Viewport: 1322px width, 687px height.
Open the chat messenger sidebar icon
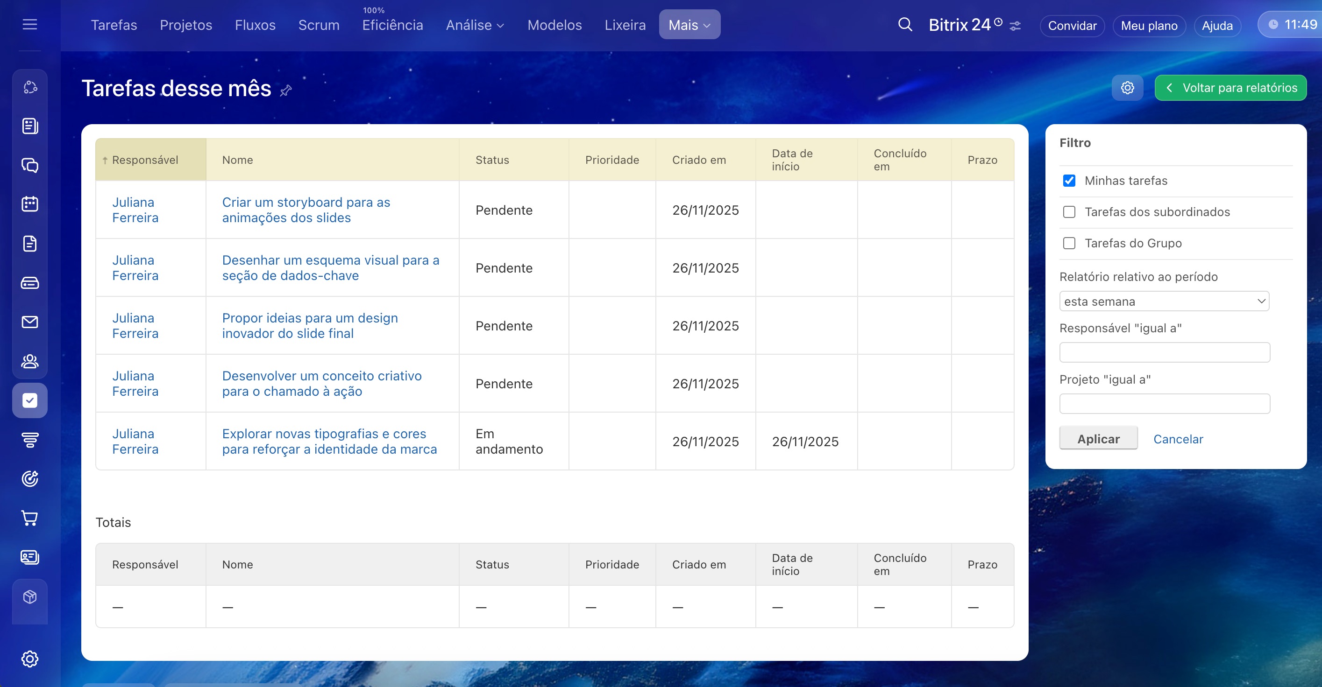tap(30, 165)
